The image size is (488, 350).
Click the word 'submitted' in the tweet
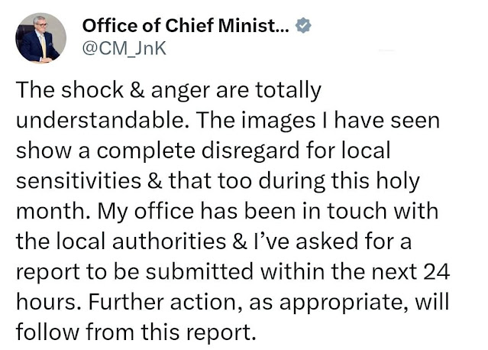click(199, 271)
